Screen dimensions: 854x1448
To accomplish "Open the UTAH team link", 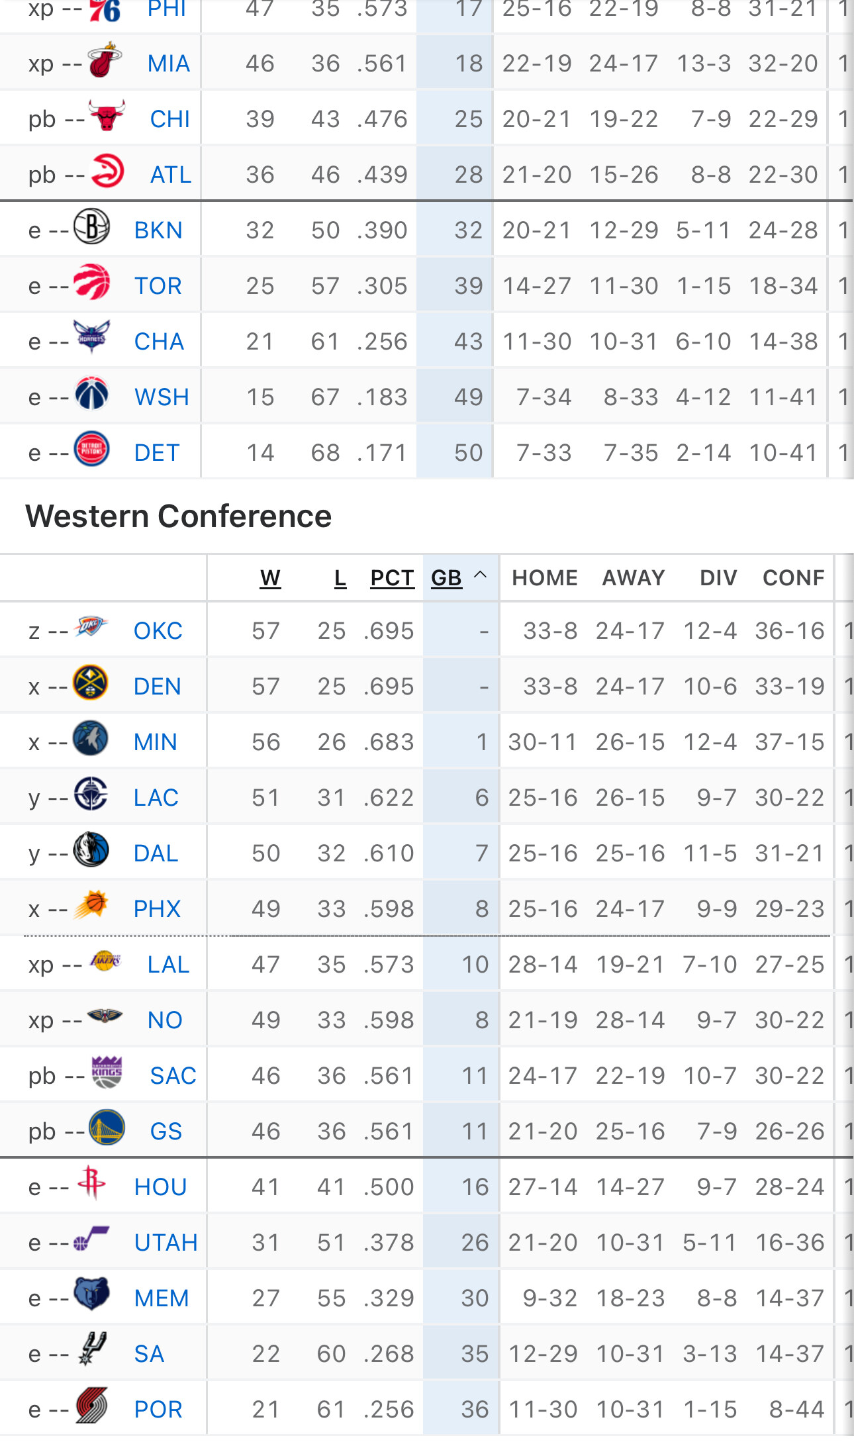I will tap(166, 1243).
